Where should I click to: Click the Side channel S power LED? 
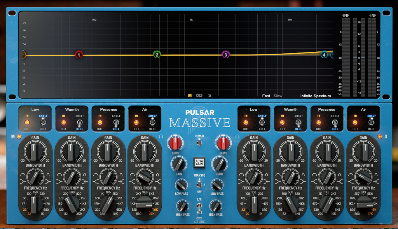[x=379, y=136]
